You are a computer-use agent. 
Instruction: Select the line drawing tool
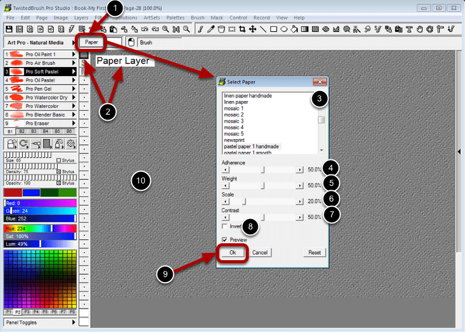263,29
